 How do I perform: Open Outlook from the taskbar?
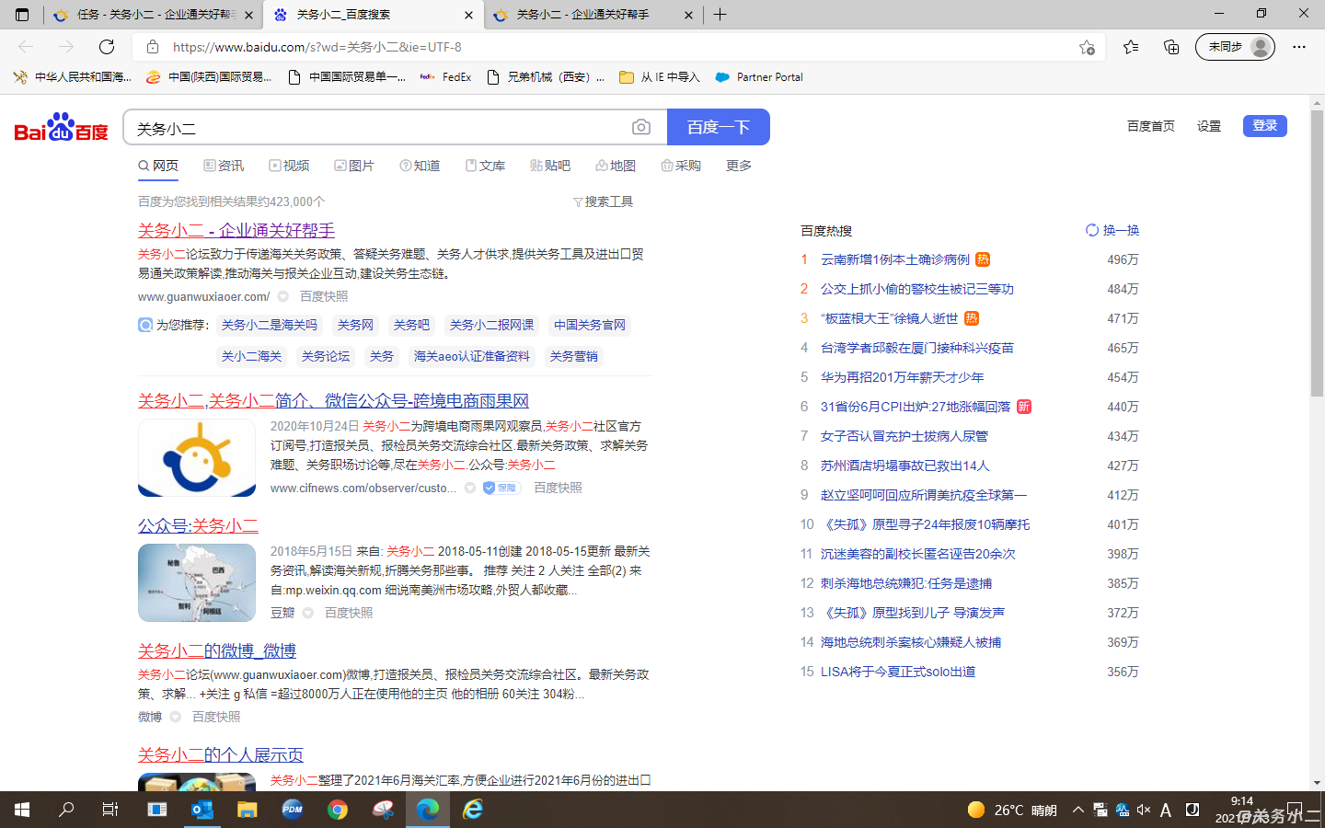(202, 810)
